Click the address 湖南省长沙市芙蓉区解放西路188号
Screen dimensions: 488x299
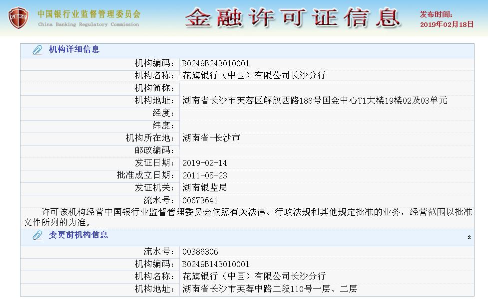(252, 101)
